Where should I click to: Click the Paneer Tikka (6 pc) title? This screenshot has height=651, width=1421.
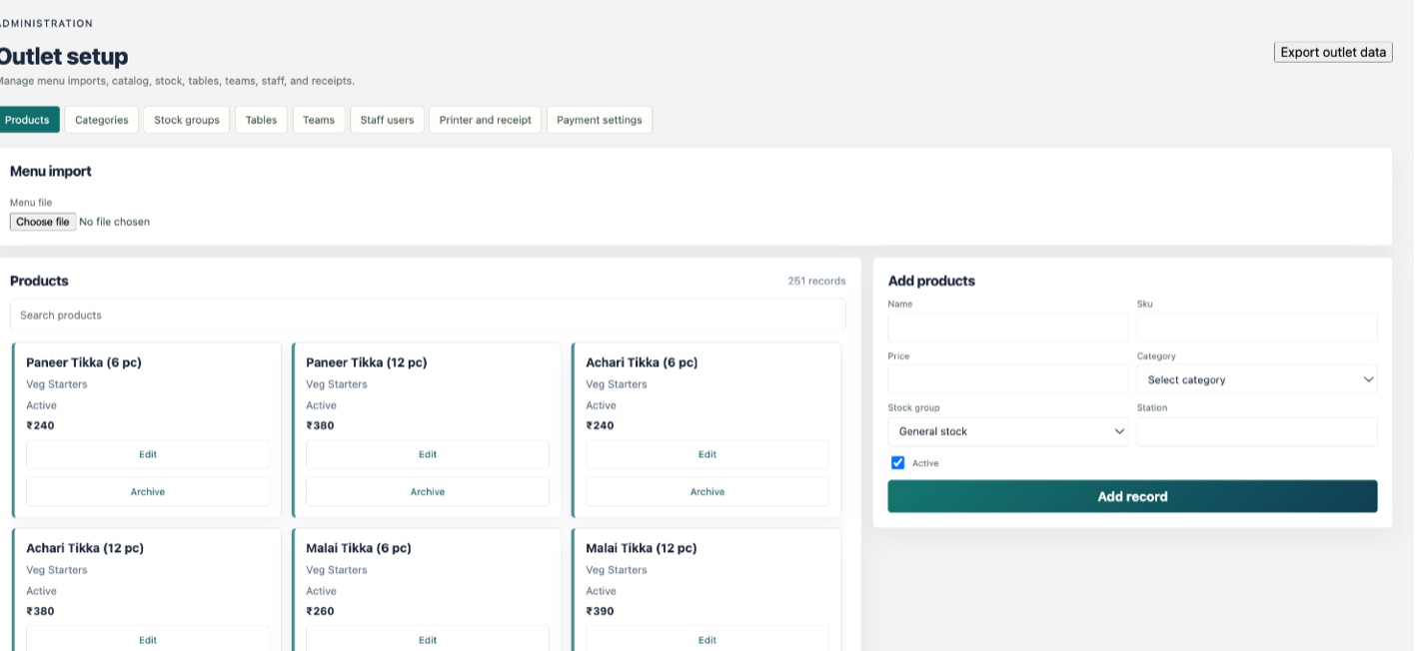coord(84,362)
